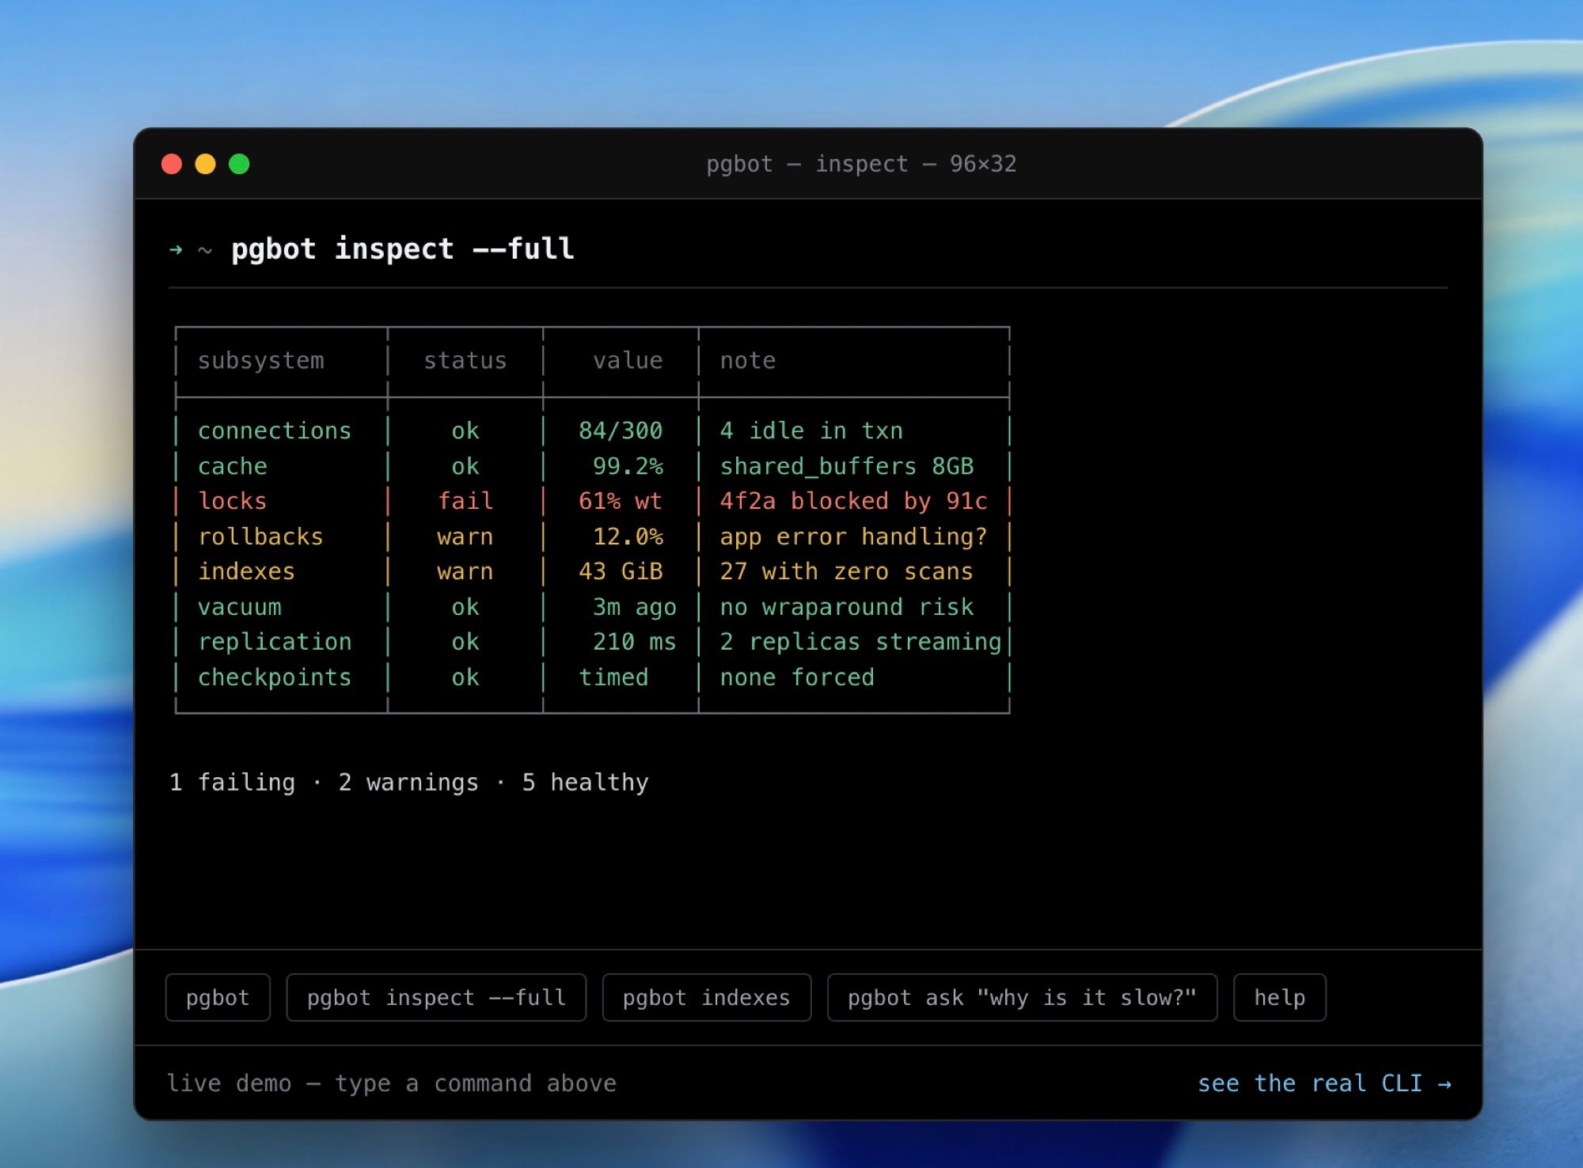1583x1168 pixels.
Task: Click the 'ok' status in cache row
Action: point(465,466)
